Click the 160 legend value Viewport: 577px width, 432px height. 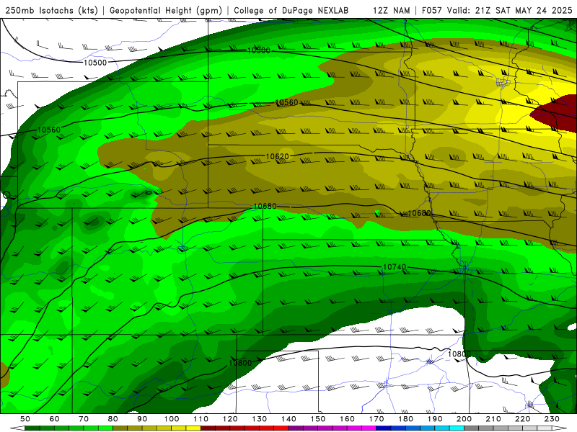coord(348,419)
